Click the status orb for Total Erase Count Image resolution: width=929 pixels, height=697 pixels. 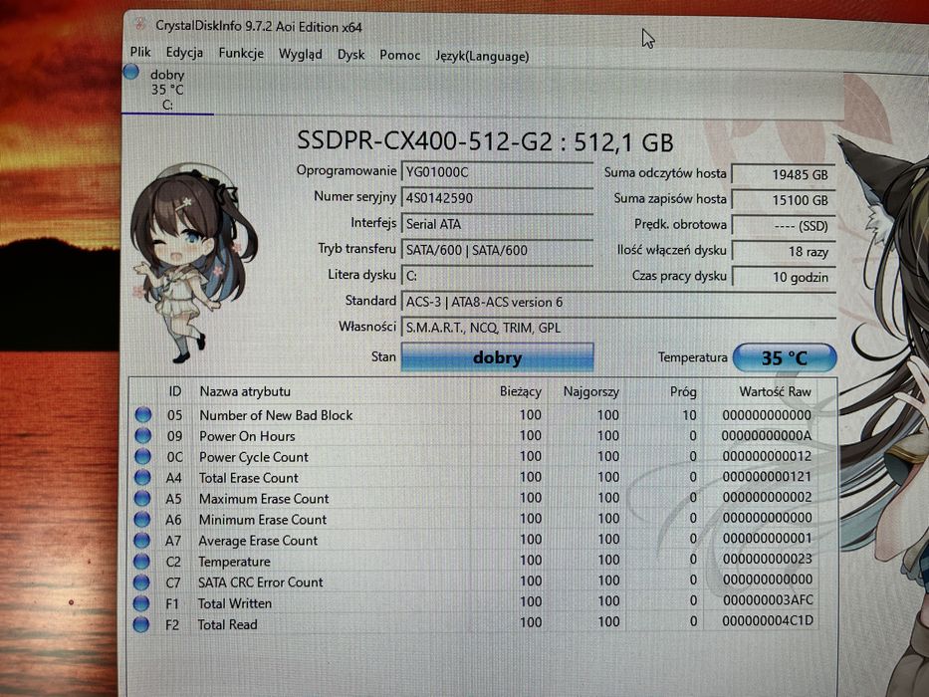tap(142, 477)
